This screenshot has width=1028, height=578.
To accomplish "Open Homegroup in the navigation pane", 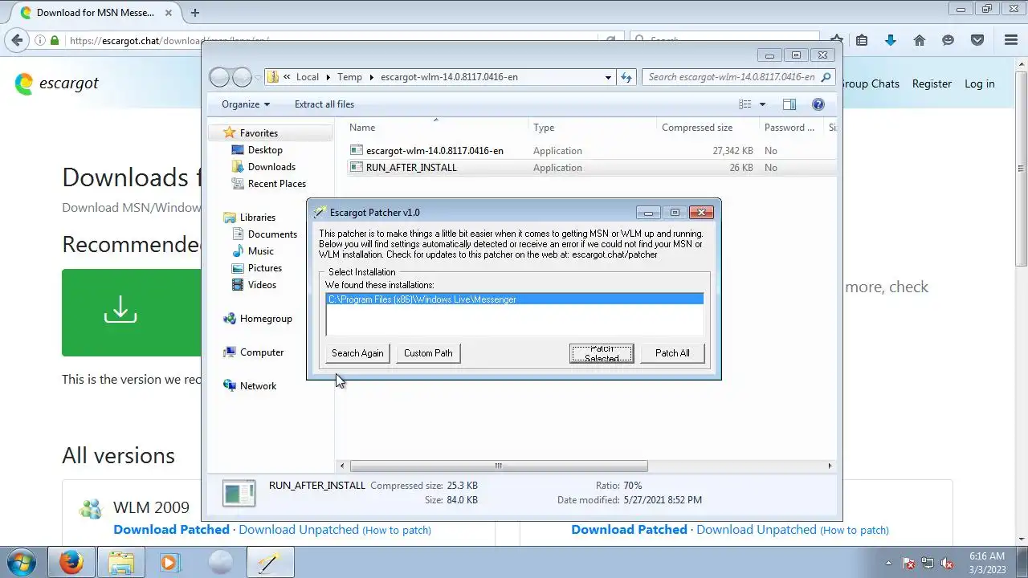I will 266,319.
